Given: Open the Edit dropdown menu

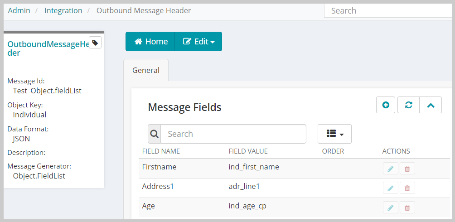Looking at the screenshot, I should 198,42.
